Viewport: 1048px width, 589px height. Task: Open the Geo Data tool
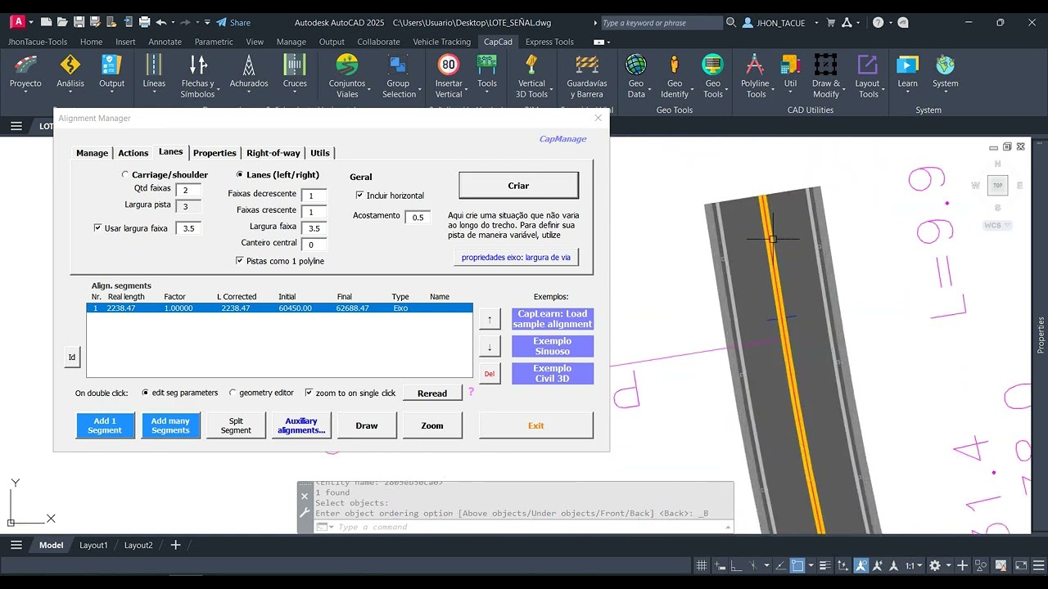636,76
